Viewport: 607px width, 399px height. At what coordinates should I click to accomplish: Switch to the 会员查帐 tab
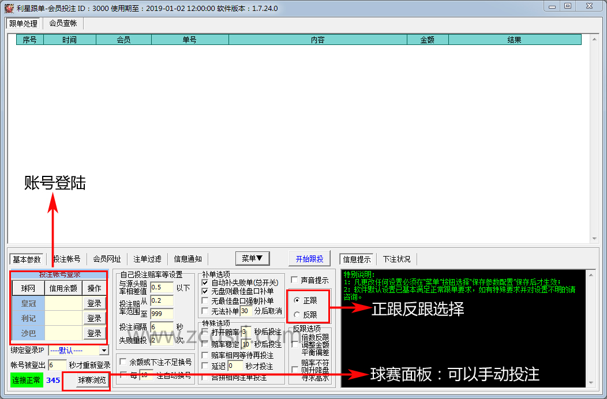tap(63, 23)
